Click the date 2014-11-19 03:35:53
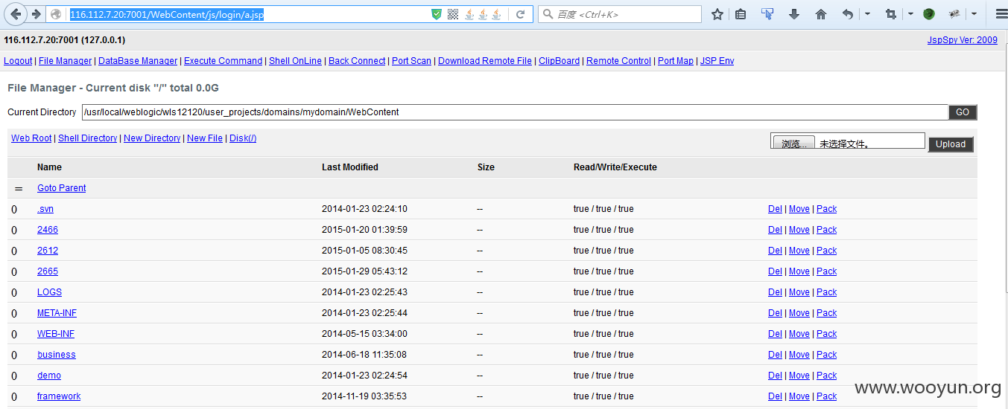 coord(364,396)
